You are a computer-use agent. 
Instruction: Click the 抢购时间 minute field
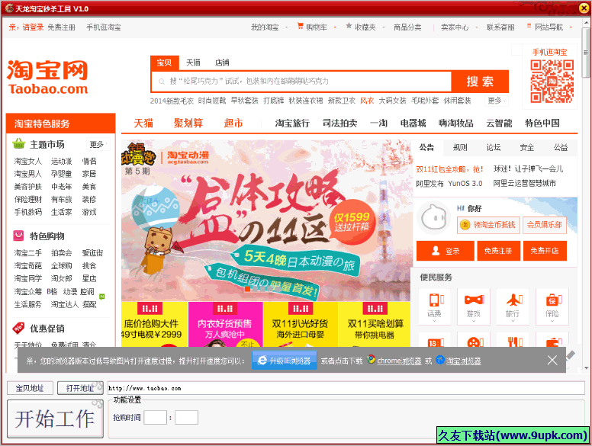[186, 417]
